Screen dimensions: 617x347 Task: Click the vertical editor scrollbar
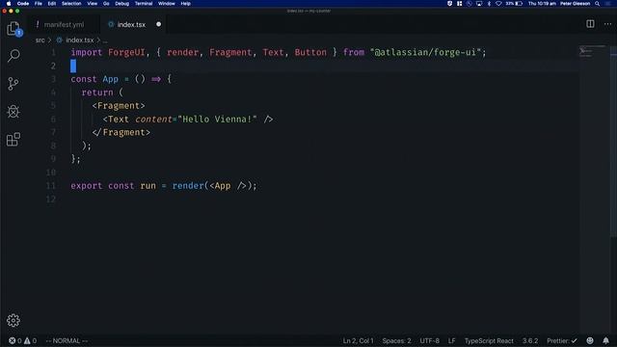point(613,142)
